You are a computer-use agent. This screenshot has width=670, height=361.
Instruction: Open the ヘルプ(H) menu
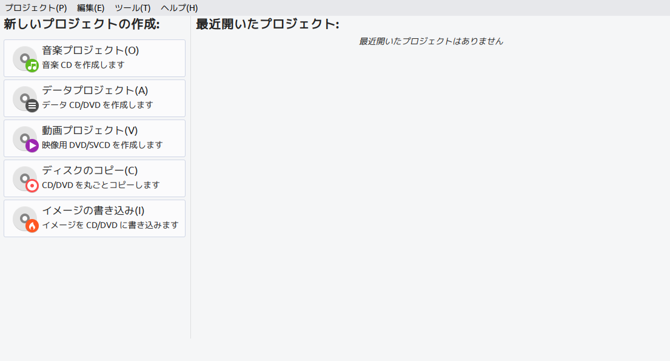pos(179,8)
